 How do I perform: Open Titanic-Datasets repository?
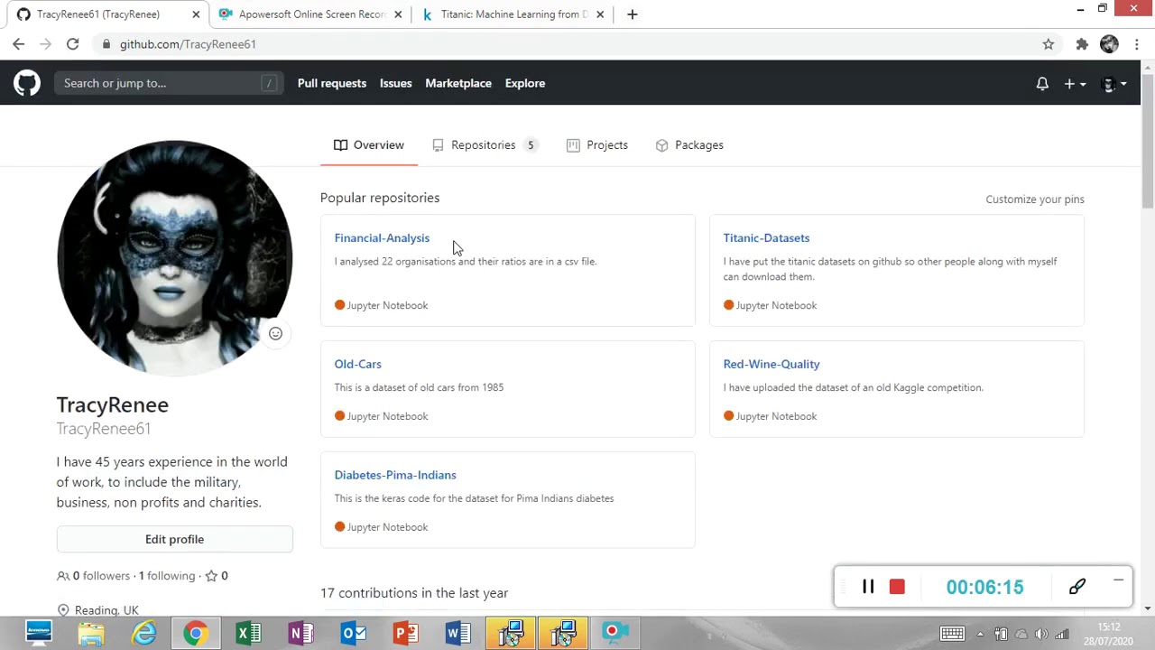click(x=766, y=238)
